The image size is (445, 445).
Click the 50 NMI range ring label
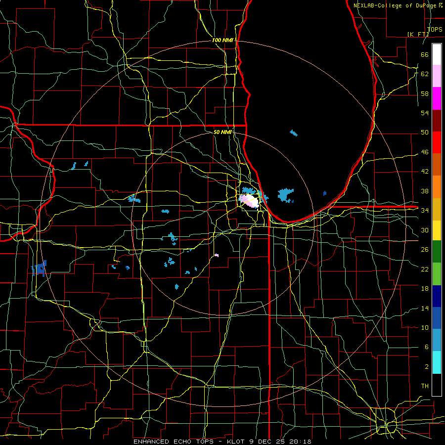[222, 132]
